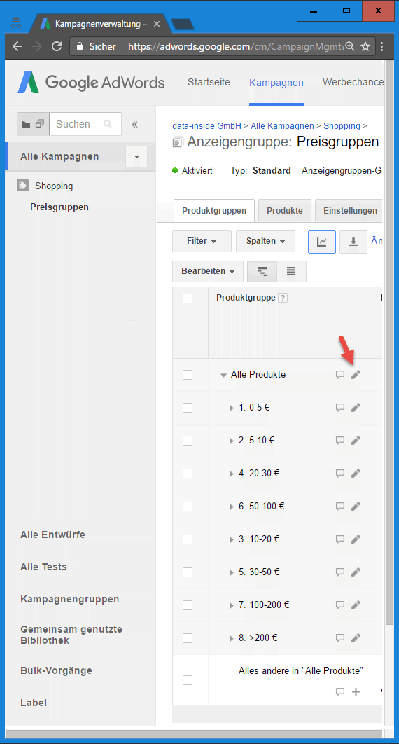Expand the 1. 0-5 € group
Image resolution: width=399 pixels, height=744 pixels.
pos(232,408)
